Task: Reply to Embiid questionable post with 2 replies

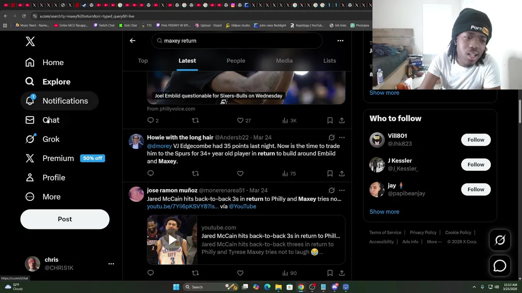Action: click(153, 120)
